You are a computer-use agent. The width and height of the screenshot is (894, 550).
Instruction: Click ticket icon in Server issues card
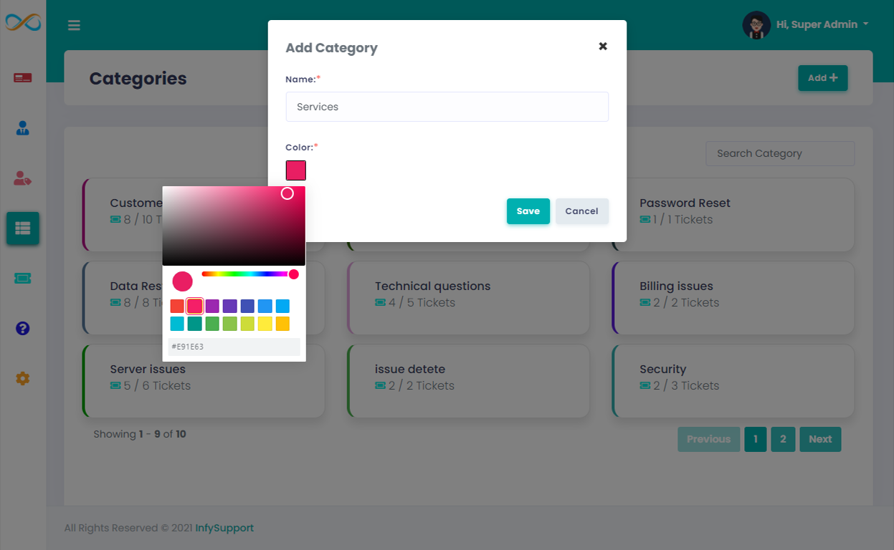coord(115,386)
